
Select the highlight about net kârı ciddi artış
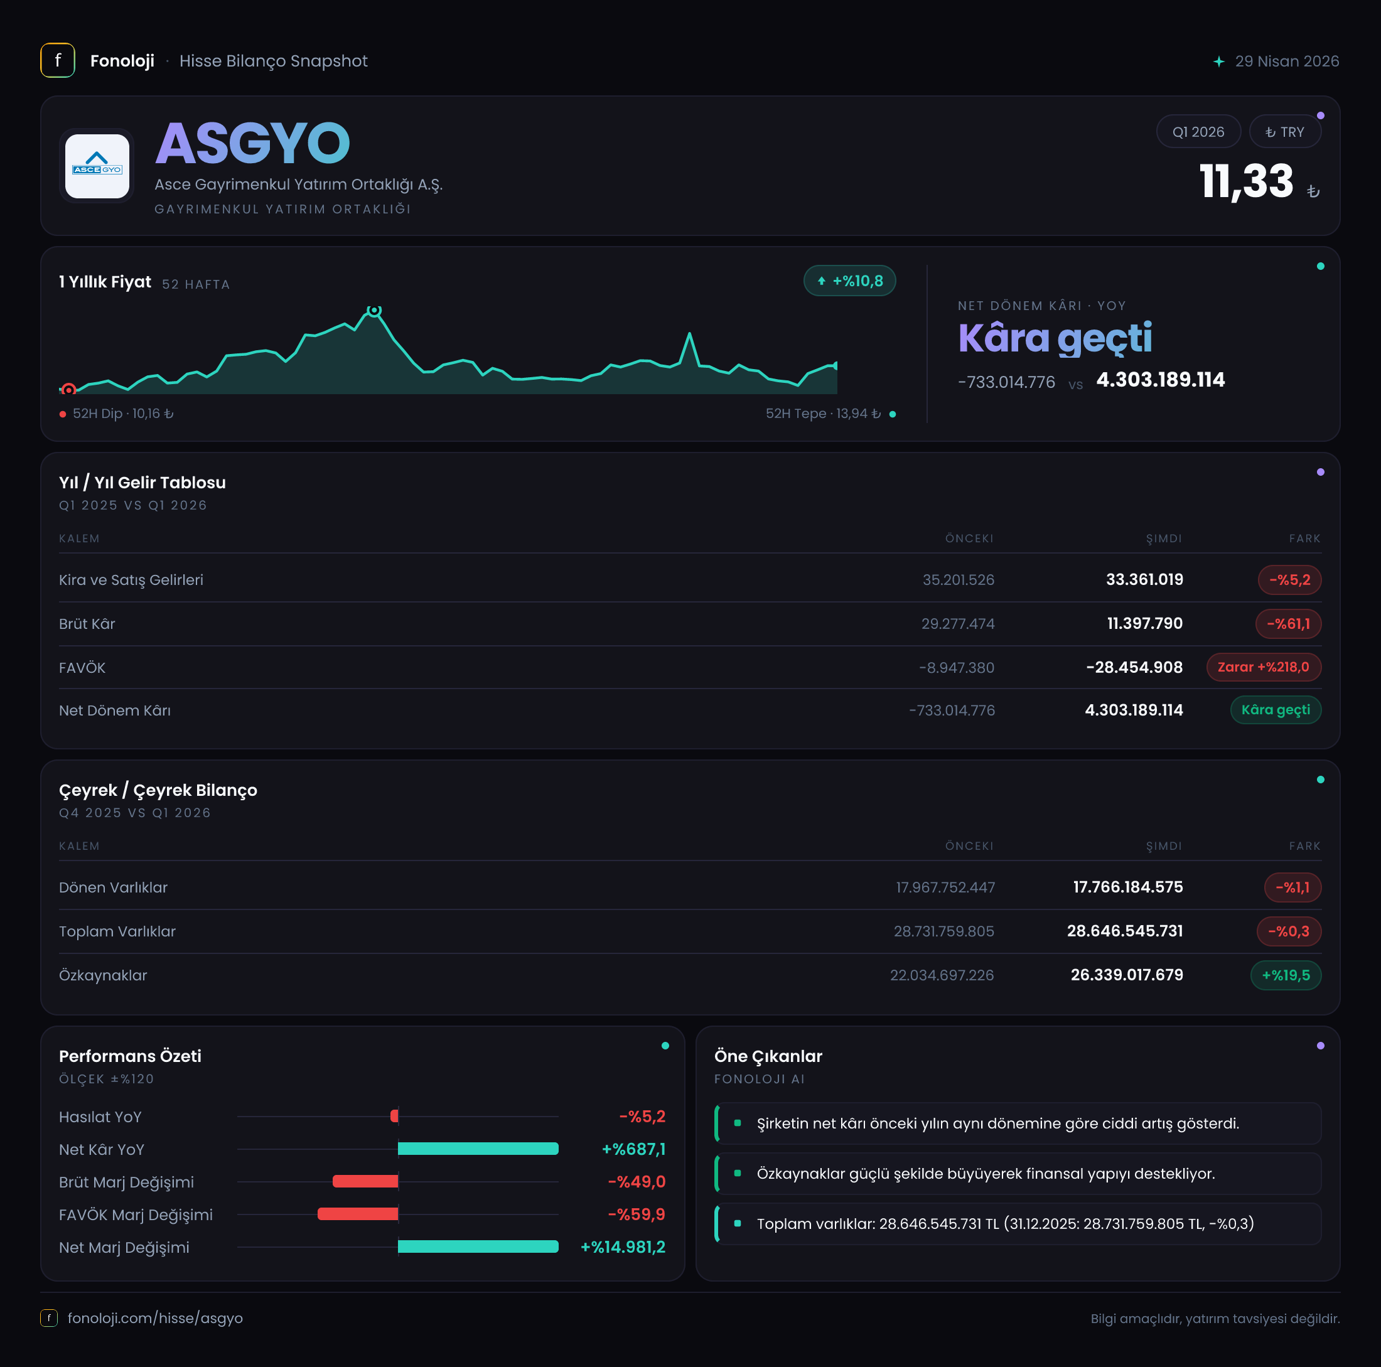[1018, 1123]
